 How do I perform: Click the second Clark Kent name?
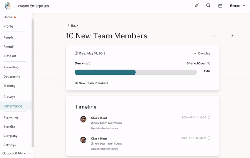[99, 138]
